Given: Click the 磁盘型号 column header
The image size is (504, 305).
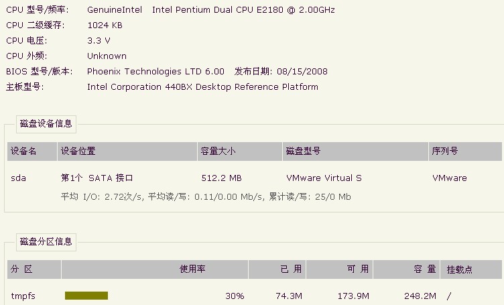Looking at the screenshot, I should pos(355,151).
